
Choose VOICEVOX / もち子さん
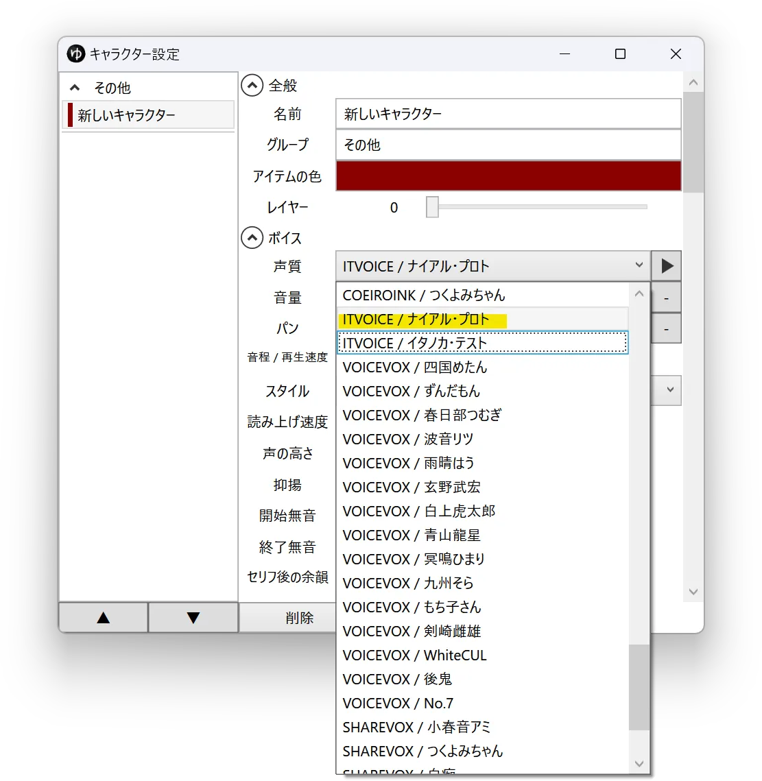[482, 607]
